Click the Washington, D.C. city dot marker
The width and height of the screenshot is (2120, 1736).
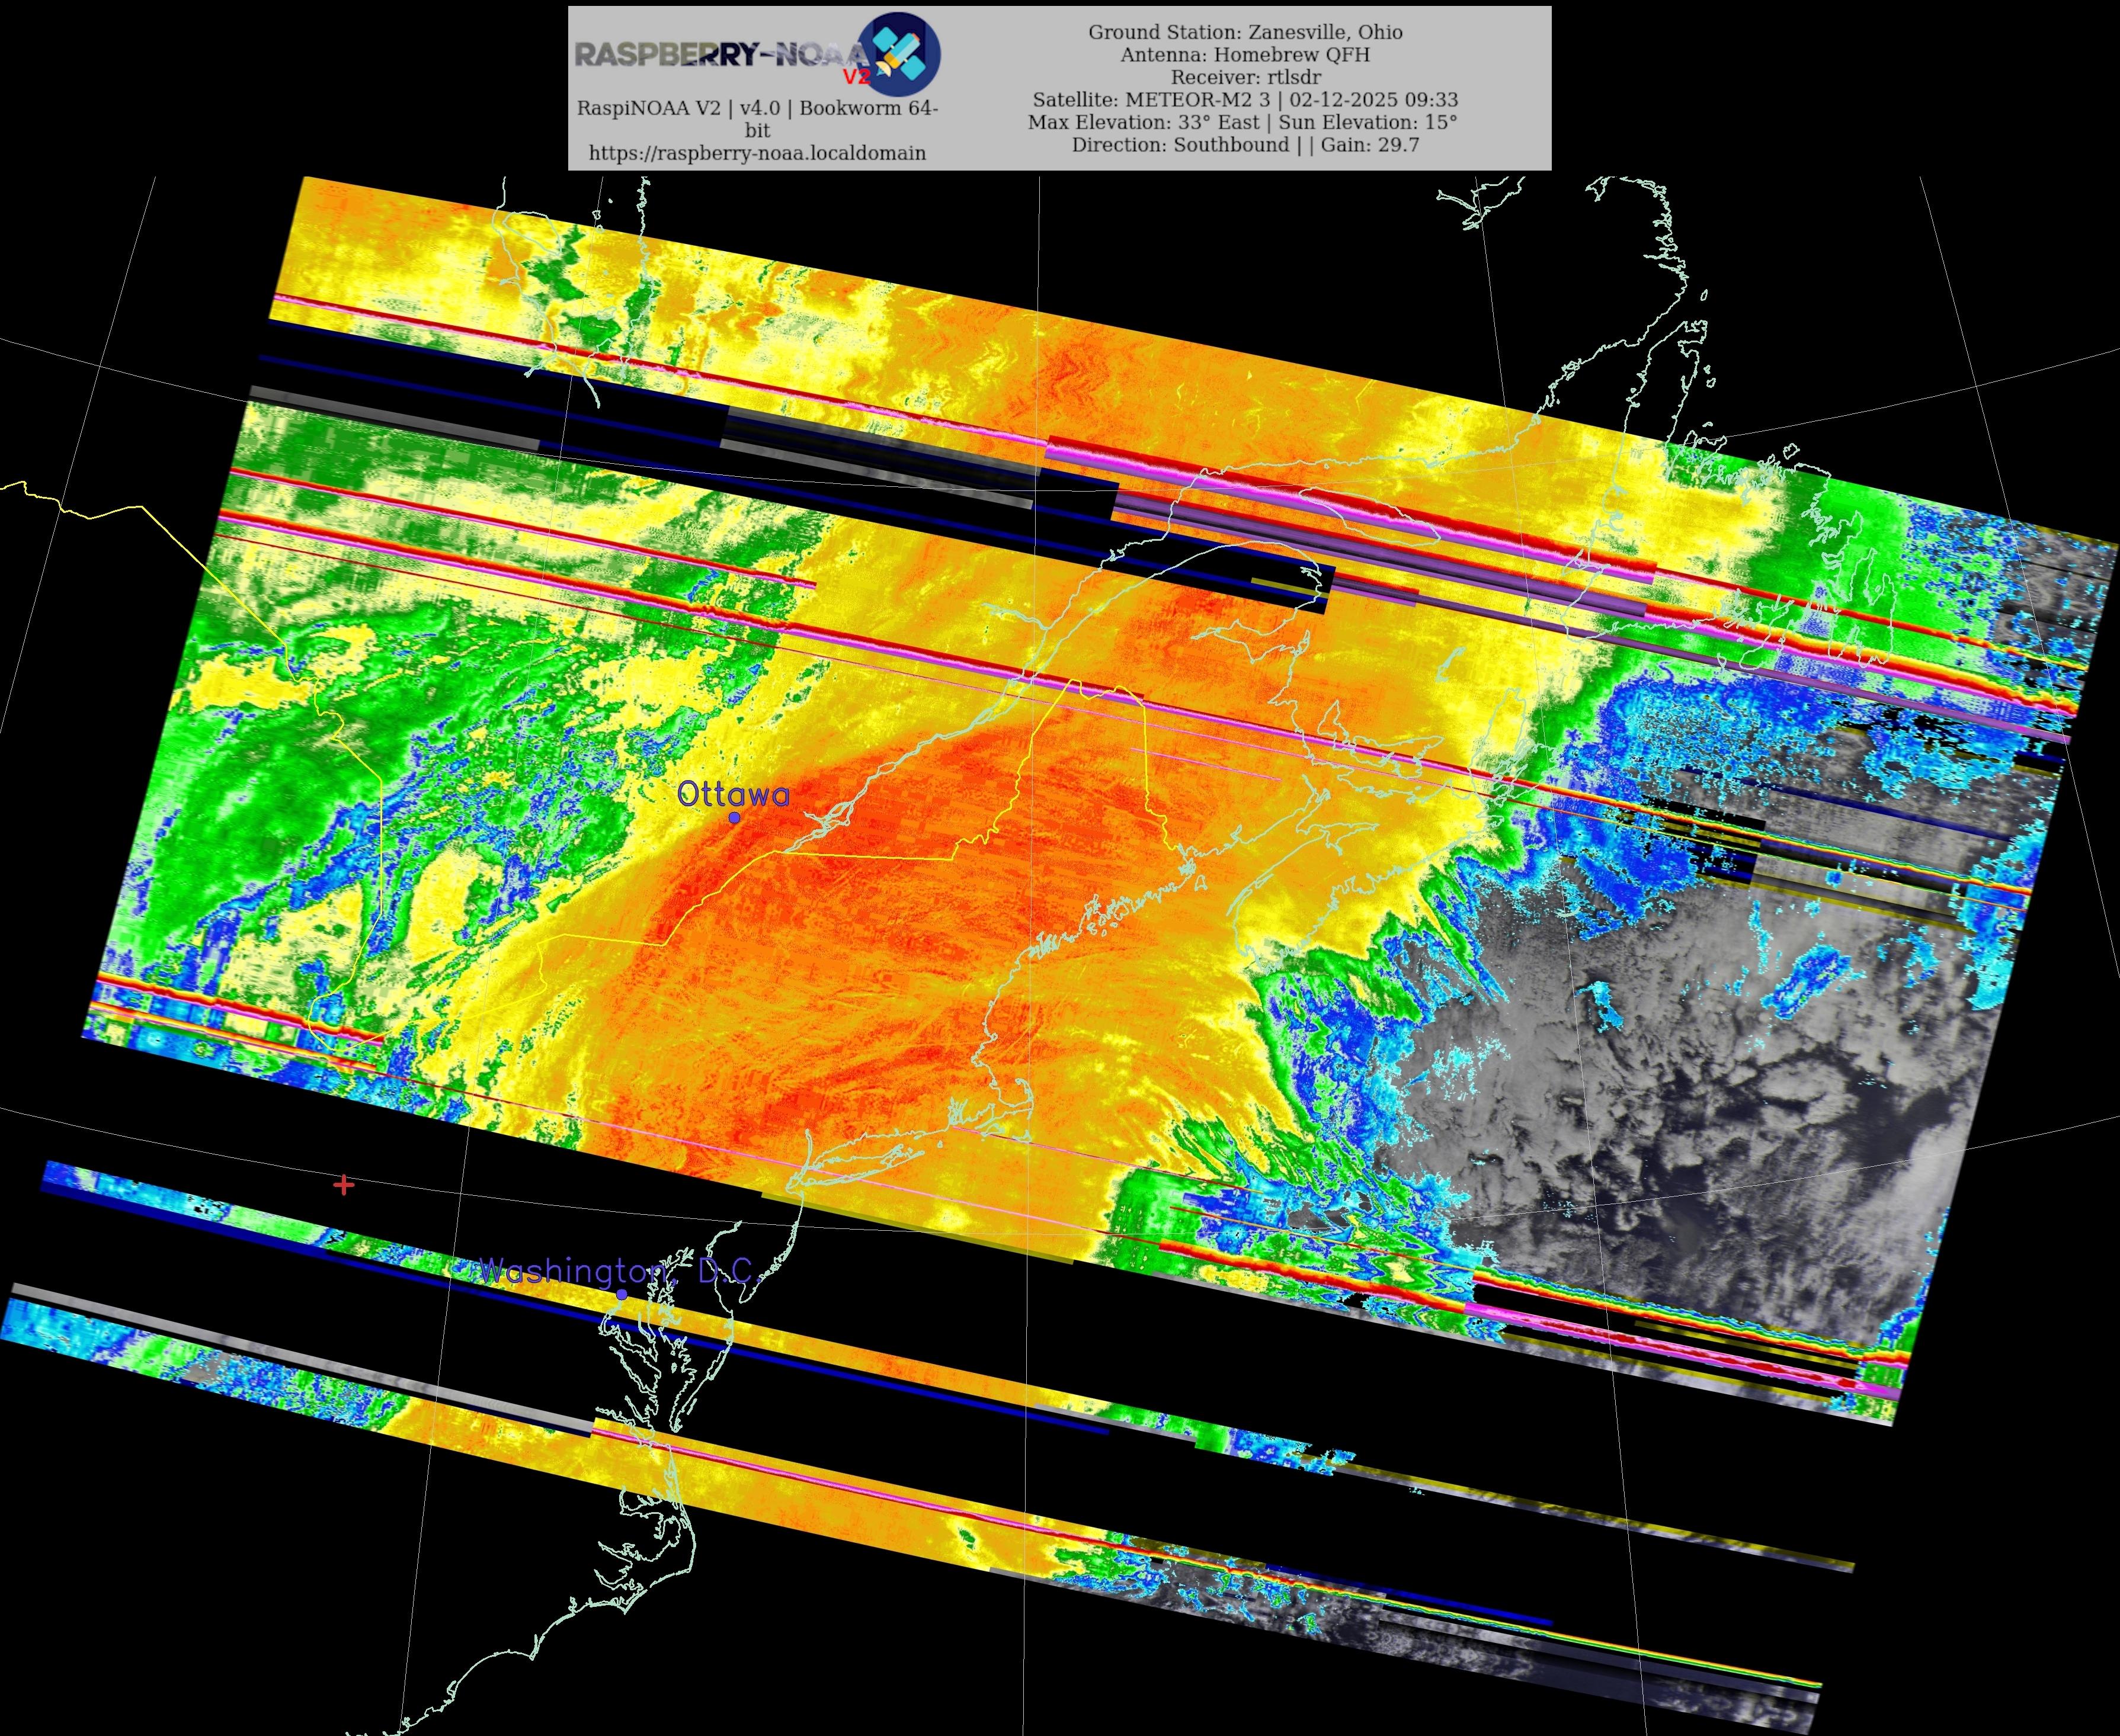click(x=622, y=1294)
